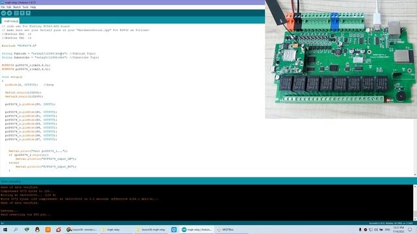Click the Open sketch toolbar icon
The width and height of the screenshot is (417, 234).
22,13
